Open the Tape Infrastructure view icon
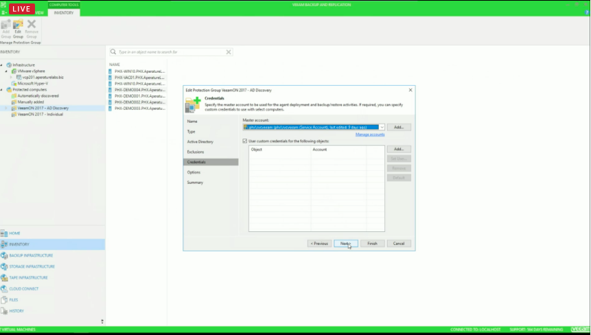This screenshot has width=591, height=335. [x=5, y=277]
